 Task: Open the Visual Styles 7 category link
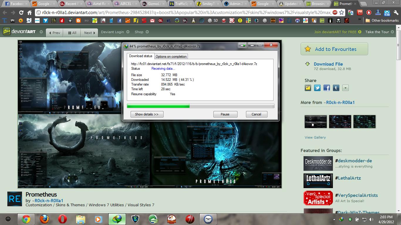pyautogui.click(x=141, y=205)
